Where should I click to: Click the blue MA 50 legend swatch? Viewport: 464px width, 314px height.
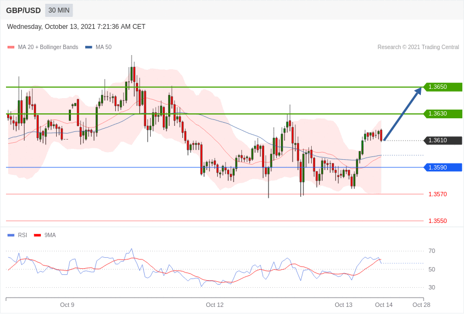tap(89, 47)
